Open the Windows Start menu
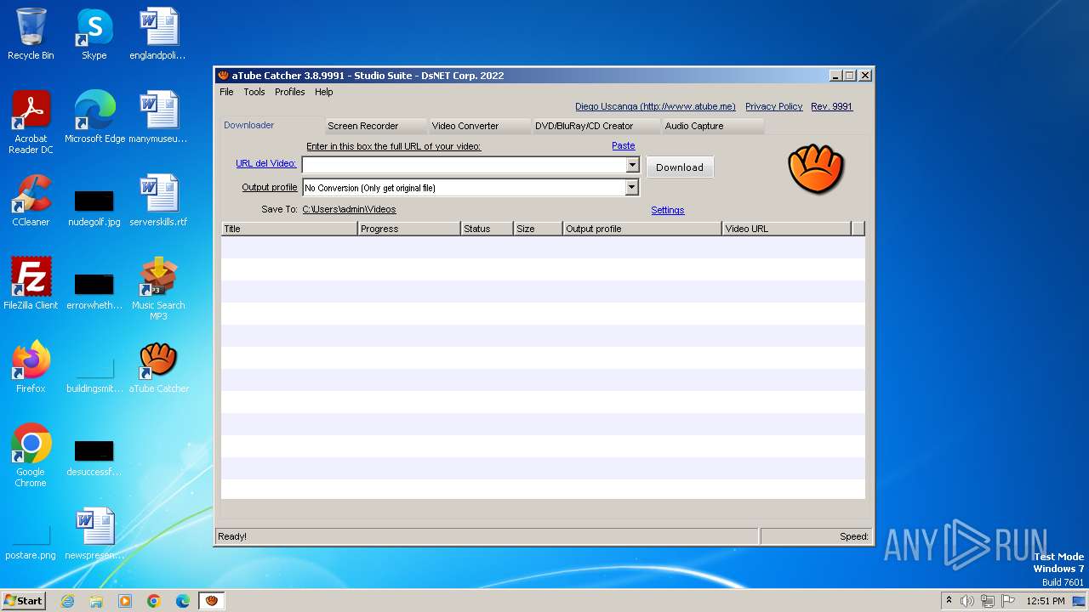 coord(24,601)
